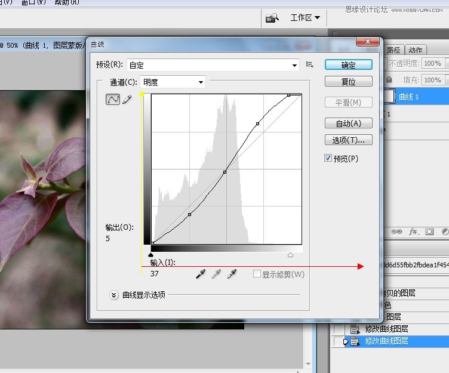Pick the white point eyedropper
Viewport: 449px width, 373px height.
(232, 274)
